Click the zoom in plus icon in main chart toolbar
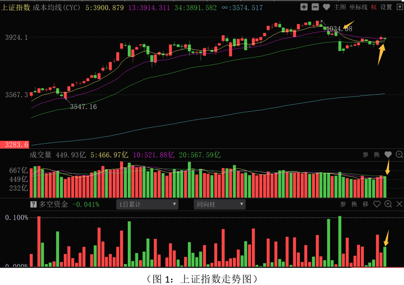 click(304, 7)
